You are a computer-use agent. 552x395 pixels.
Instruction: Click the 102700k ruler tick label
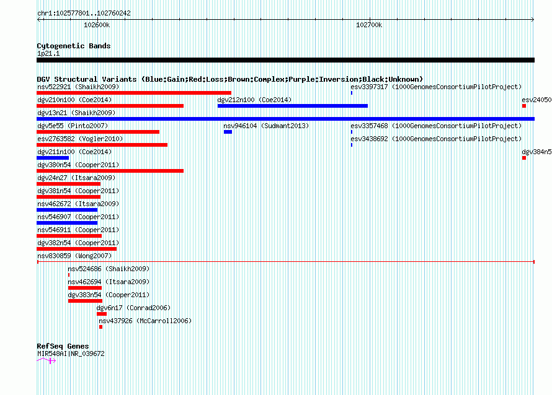pos(369,25)
